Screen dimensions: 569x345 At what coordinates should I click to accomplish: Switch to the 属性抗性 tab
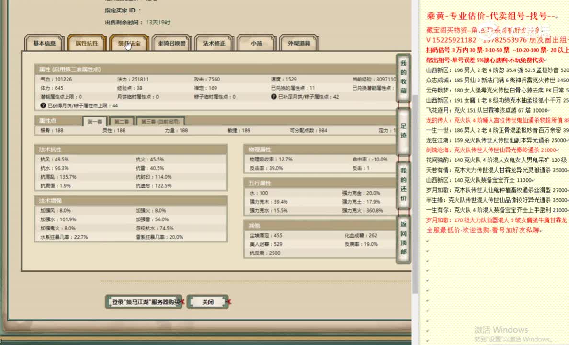coord(87,43)
